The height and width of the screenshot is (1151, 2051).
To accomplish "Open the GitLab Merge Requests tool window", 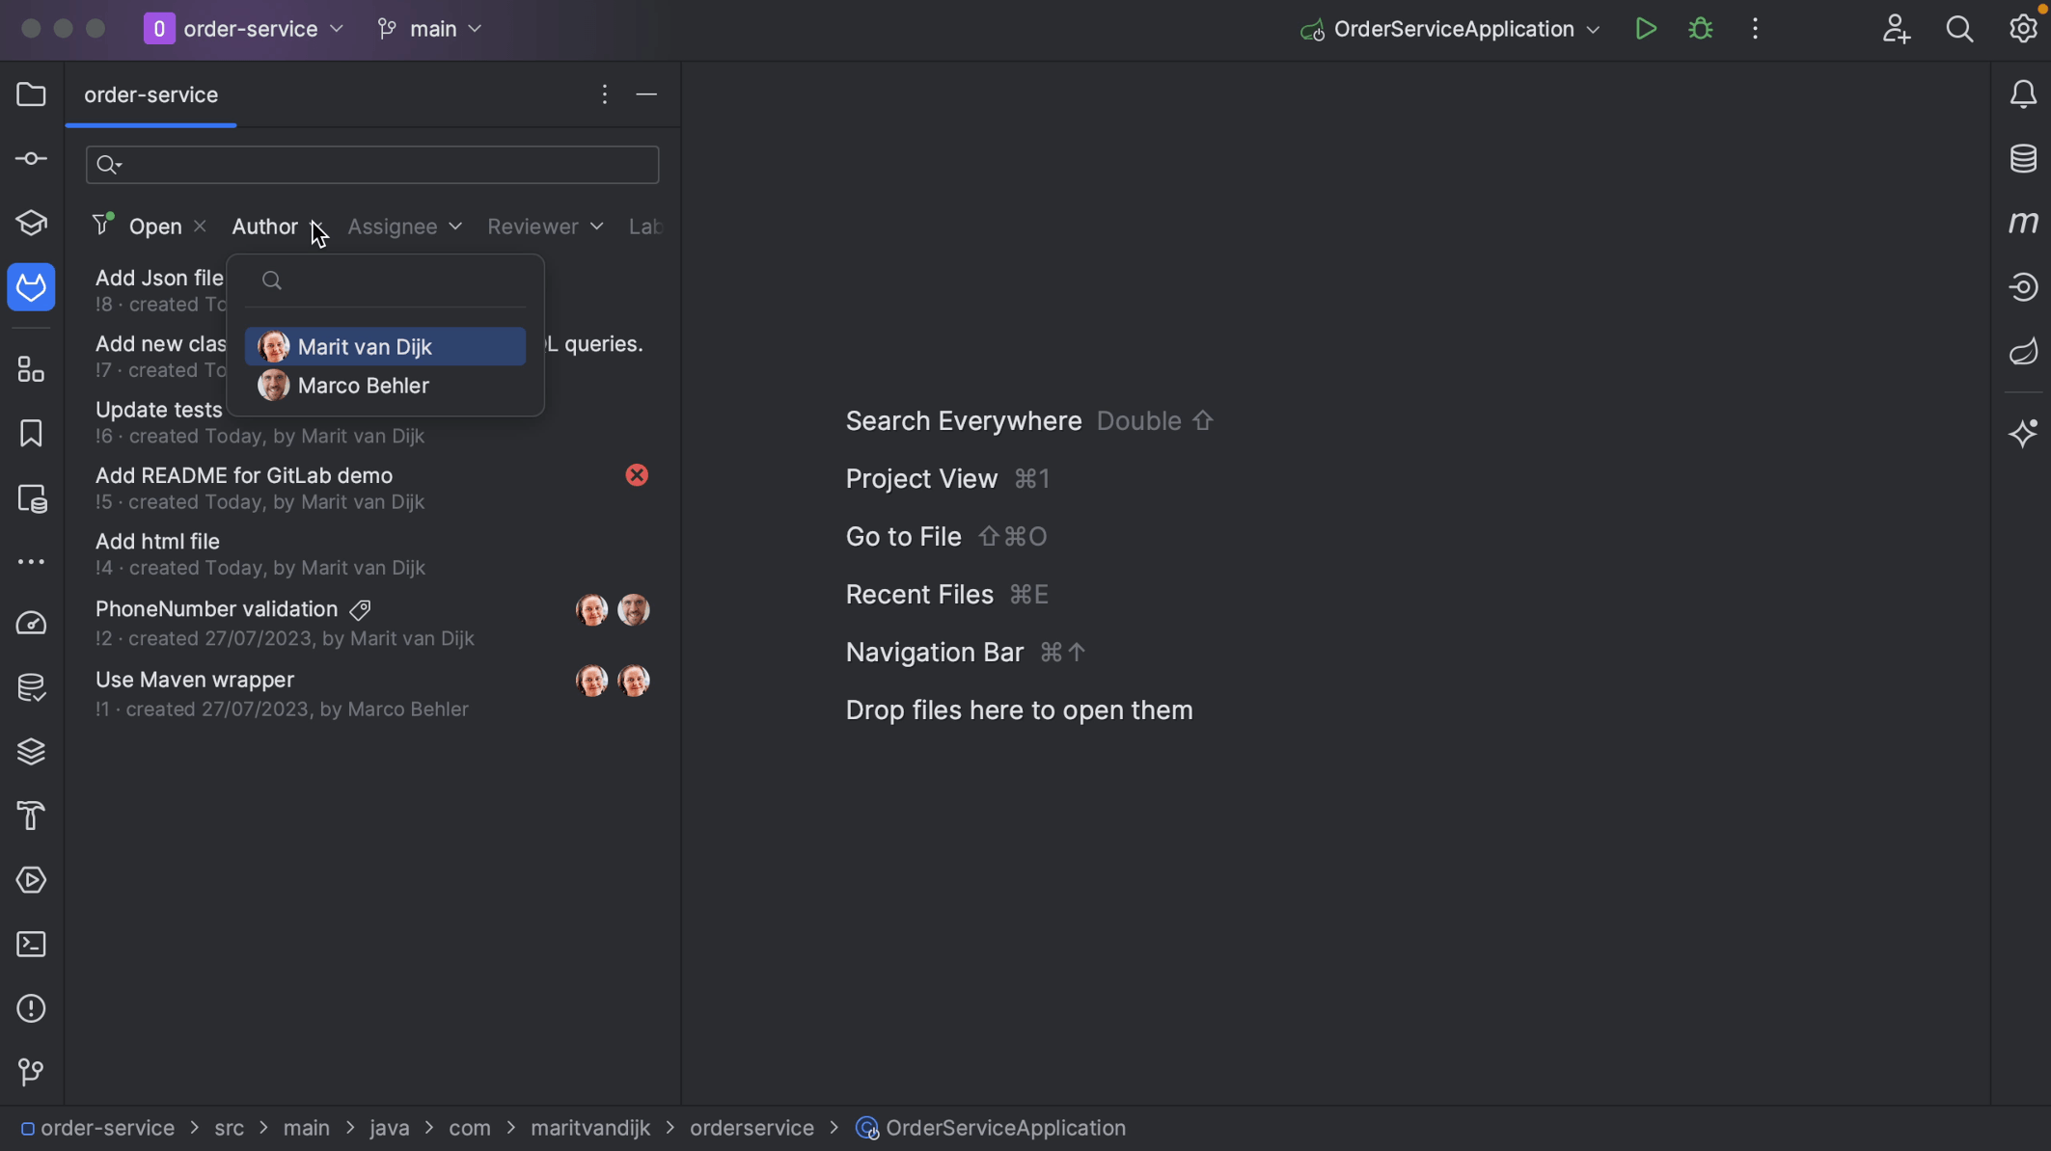I will (x=31, y=287).
